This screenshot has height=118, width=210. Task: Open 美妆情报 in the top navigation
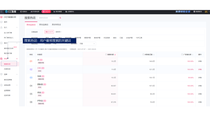point(58,12)
